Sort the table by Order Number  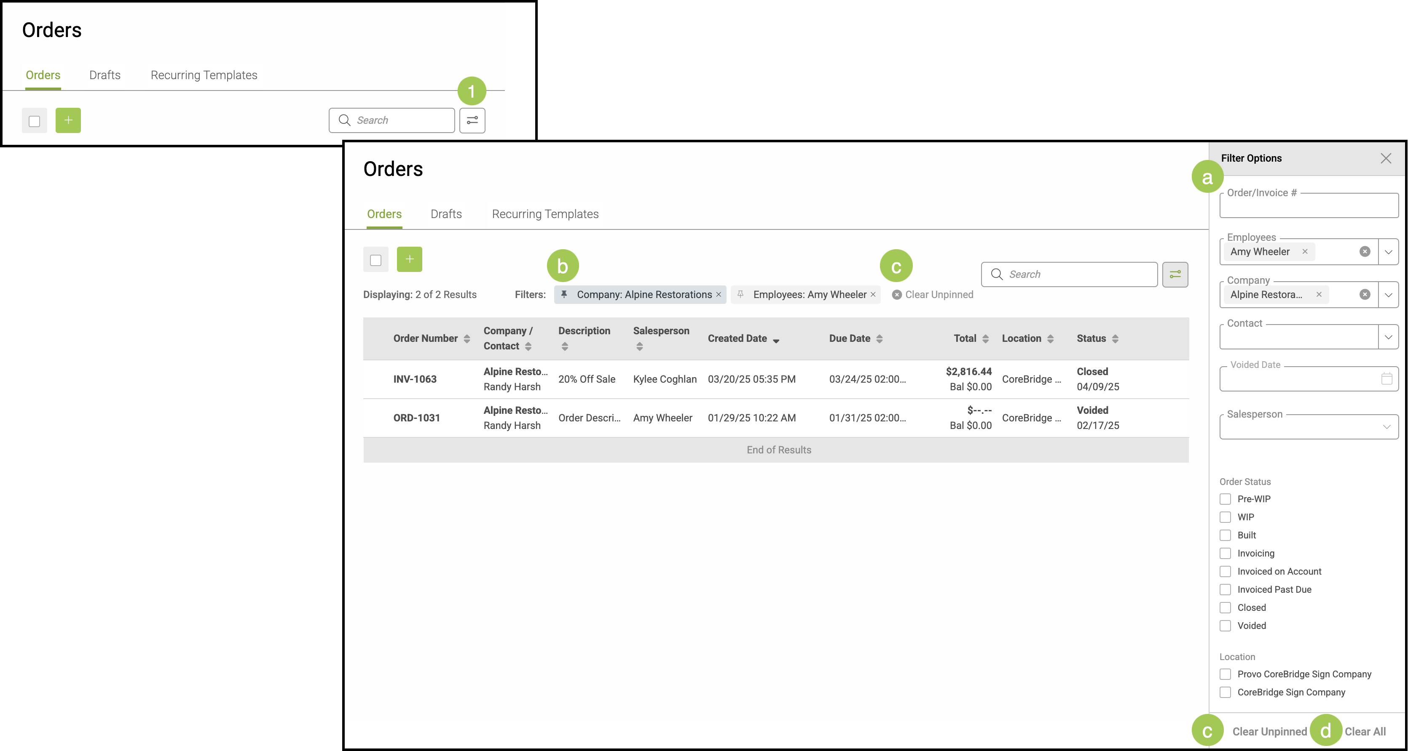[467, 338]
